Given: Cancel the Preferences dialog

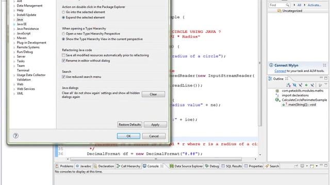Looking at the screenshot, I should click(x=154, y=136).
